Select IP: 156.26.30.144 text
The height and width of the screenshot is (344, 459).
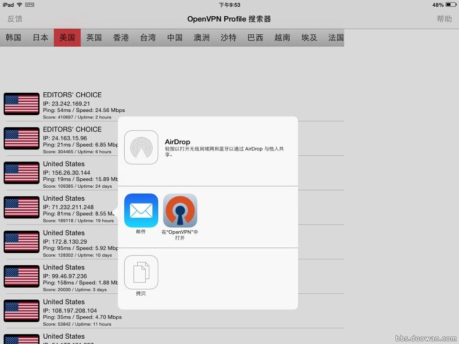tap(66, 173)
